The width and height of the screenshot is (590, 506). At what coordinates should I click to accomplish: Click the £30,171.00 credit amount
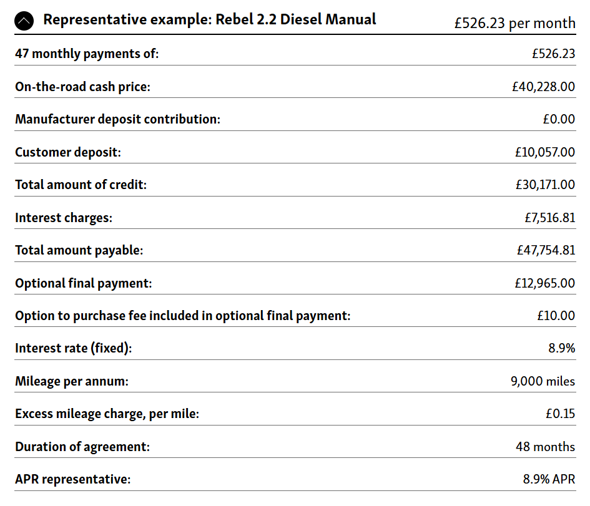545,185
